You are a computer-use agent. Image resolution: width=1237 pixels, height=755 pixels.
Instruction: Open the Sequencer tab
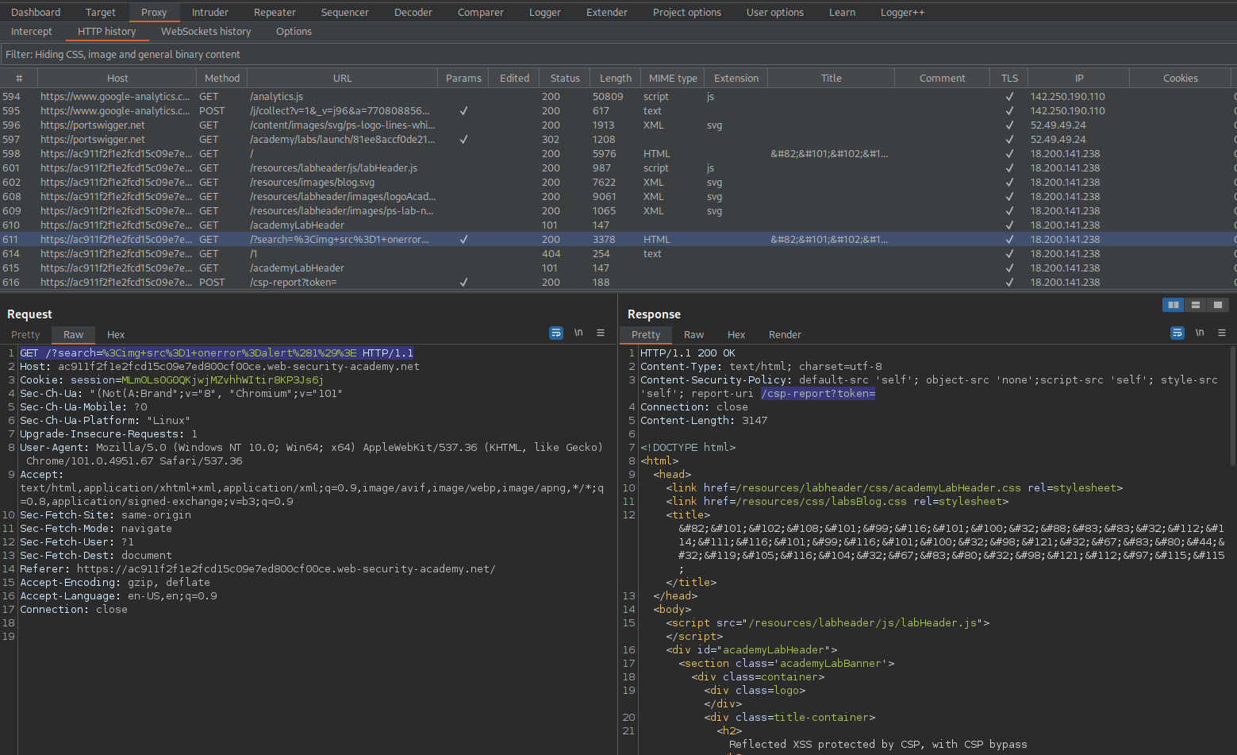345,12
